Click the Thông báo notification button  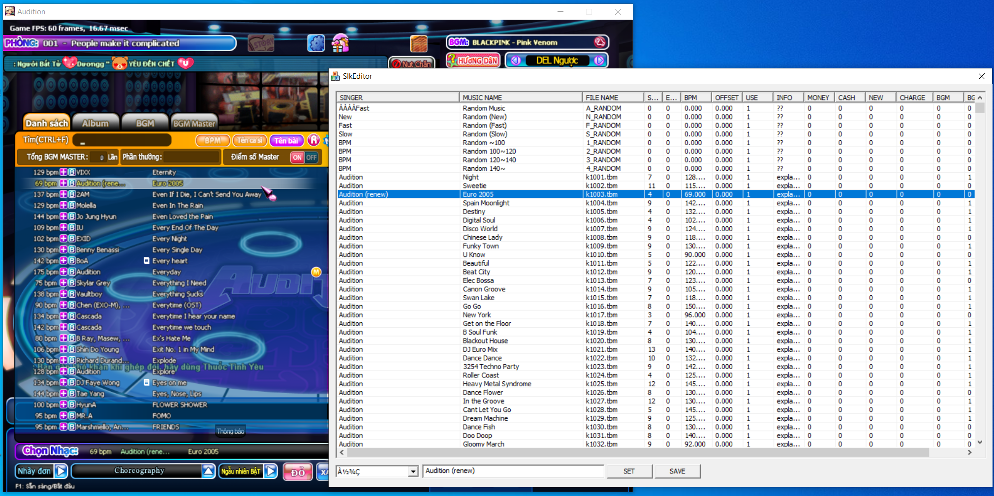(x=230, y=431)
